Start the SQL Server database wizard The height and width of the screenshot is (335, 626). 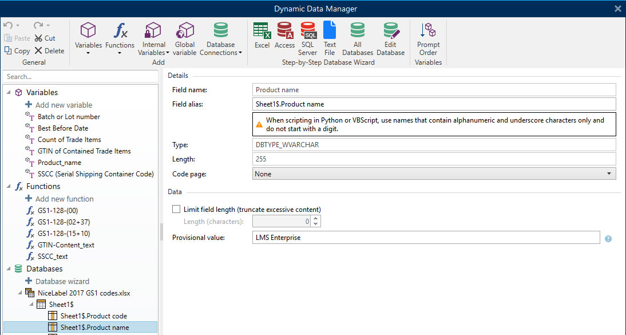coord(308,38)
